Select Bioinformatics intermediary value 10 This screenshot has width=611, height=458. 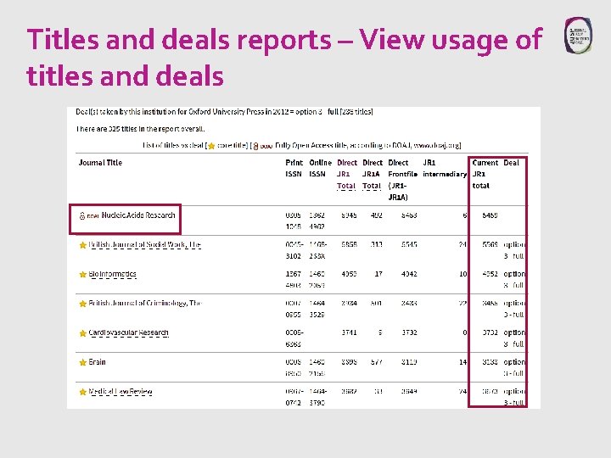pos(463,274)
